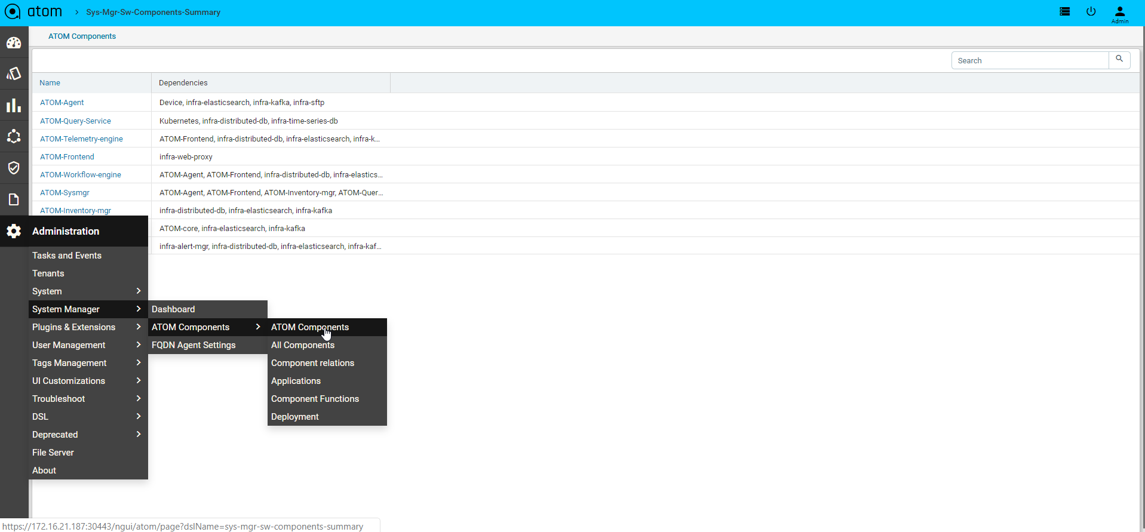The image size is (1145, 532).
Task: Expand Plugins & Extensions submenu arrow
Action: 139,327
